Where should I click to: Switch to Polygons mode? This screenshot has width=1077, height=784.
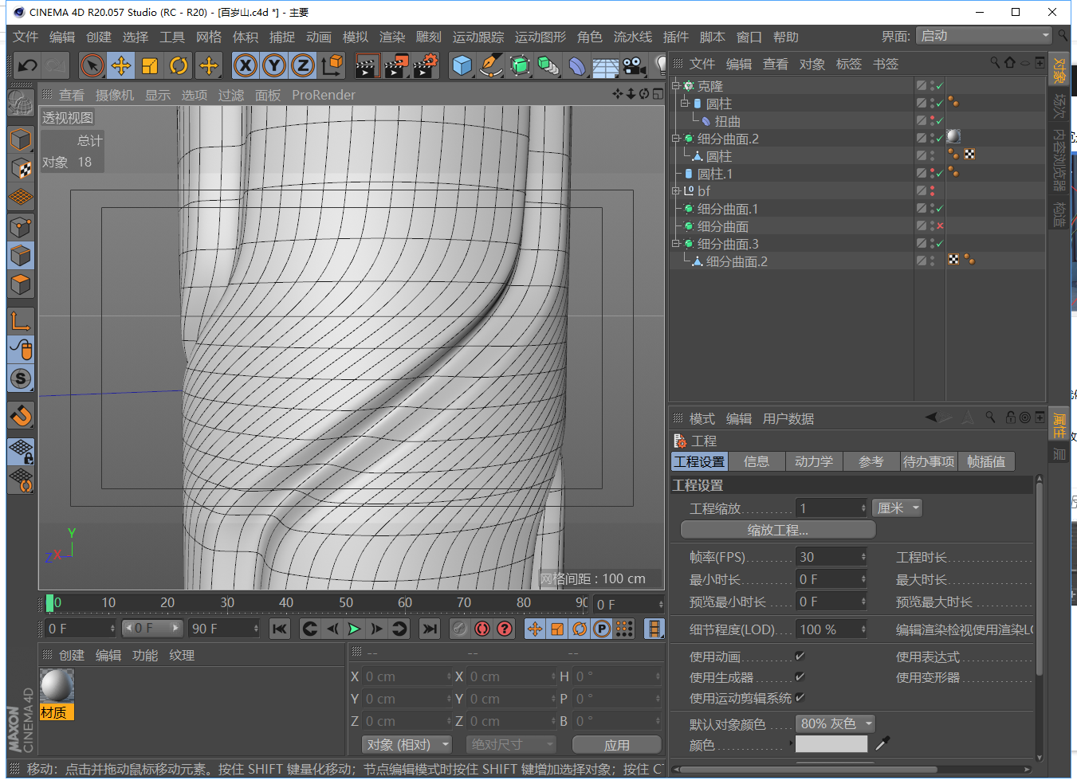pos(21,284)
